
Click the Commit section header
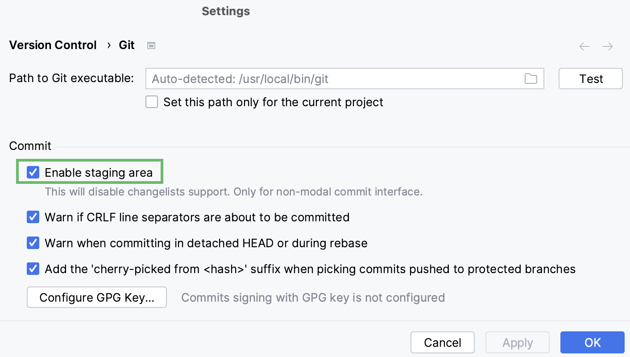pyautogui.click(x=30, y=146)
